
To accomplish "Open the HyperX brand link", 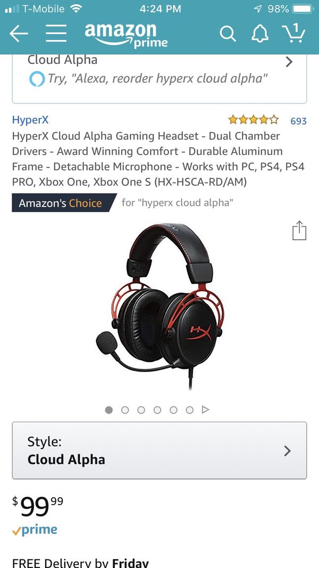I will [x=30, y=120].
